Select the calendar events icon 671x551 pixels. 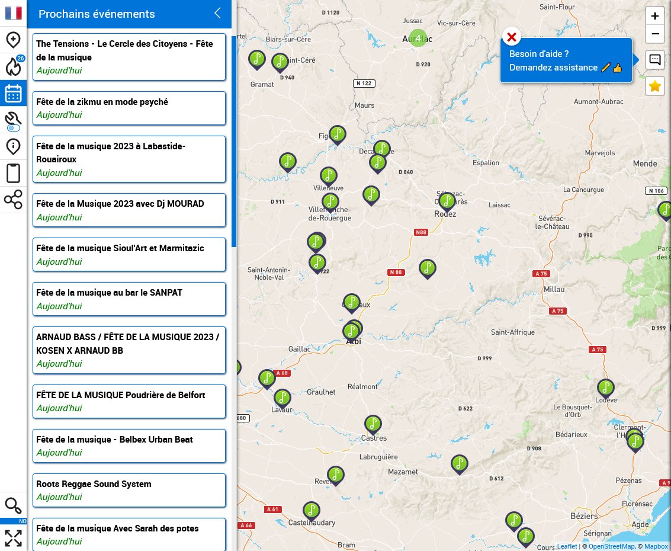13,93
